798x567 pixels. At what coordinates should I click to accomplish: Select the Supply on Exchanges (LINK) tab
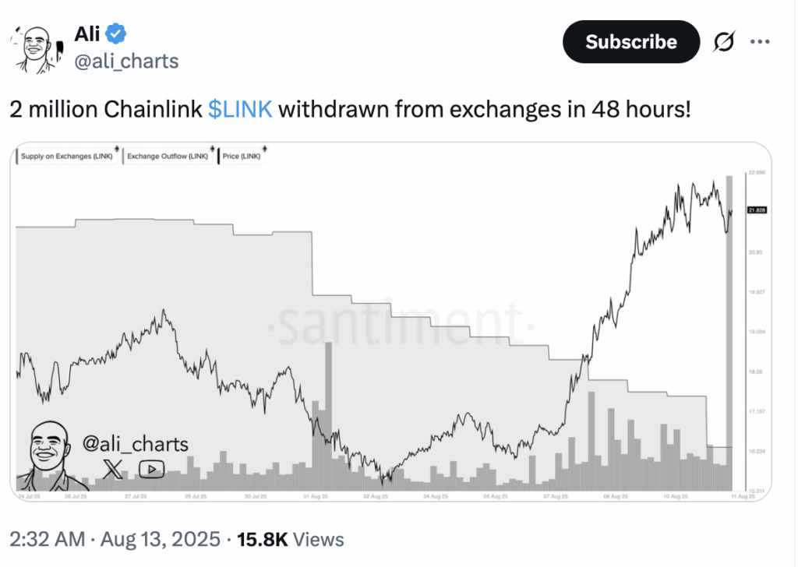[x=67, y=156]
